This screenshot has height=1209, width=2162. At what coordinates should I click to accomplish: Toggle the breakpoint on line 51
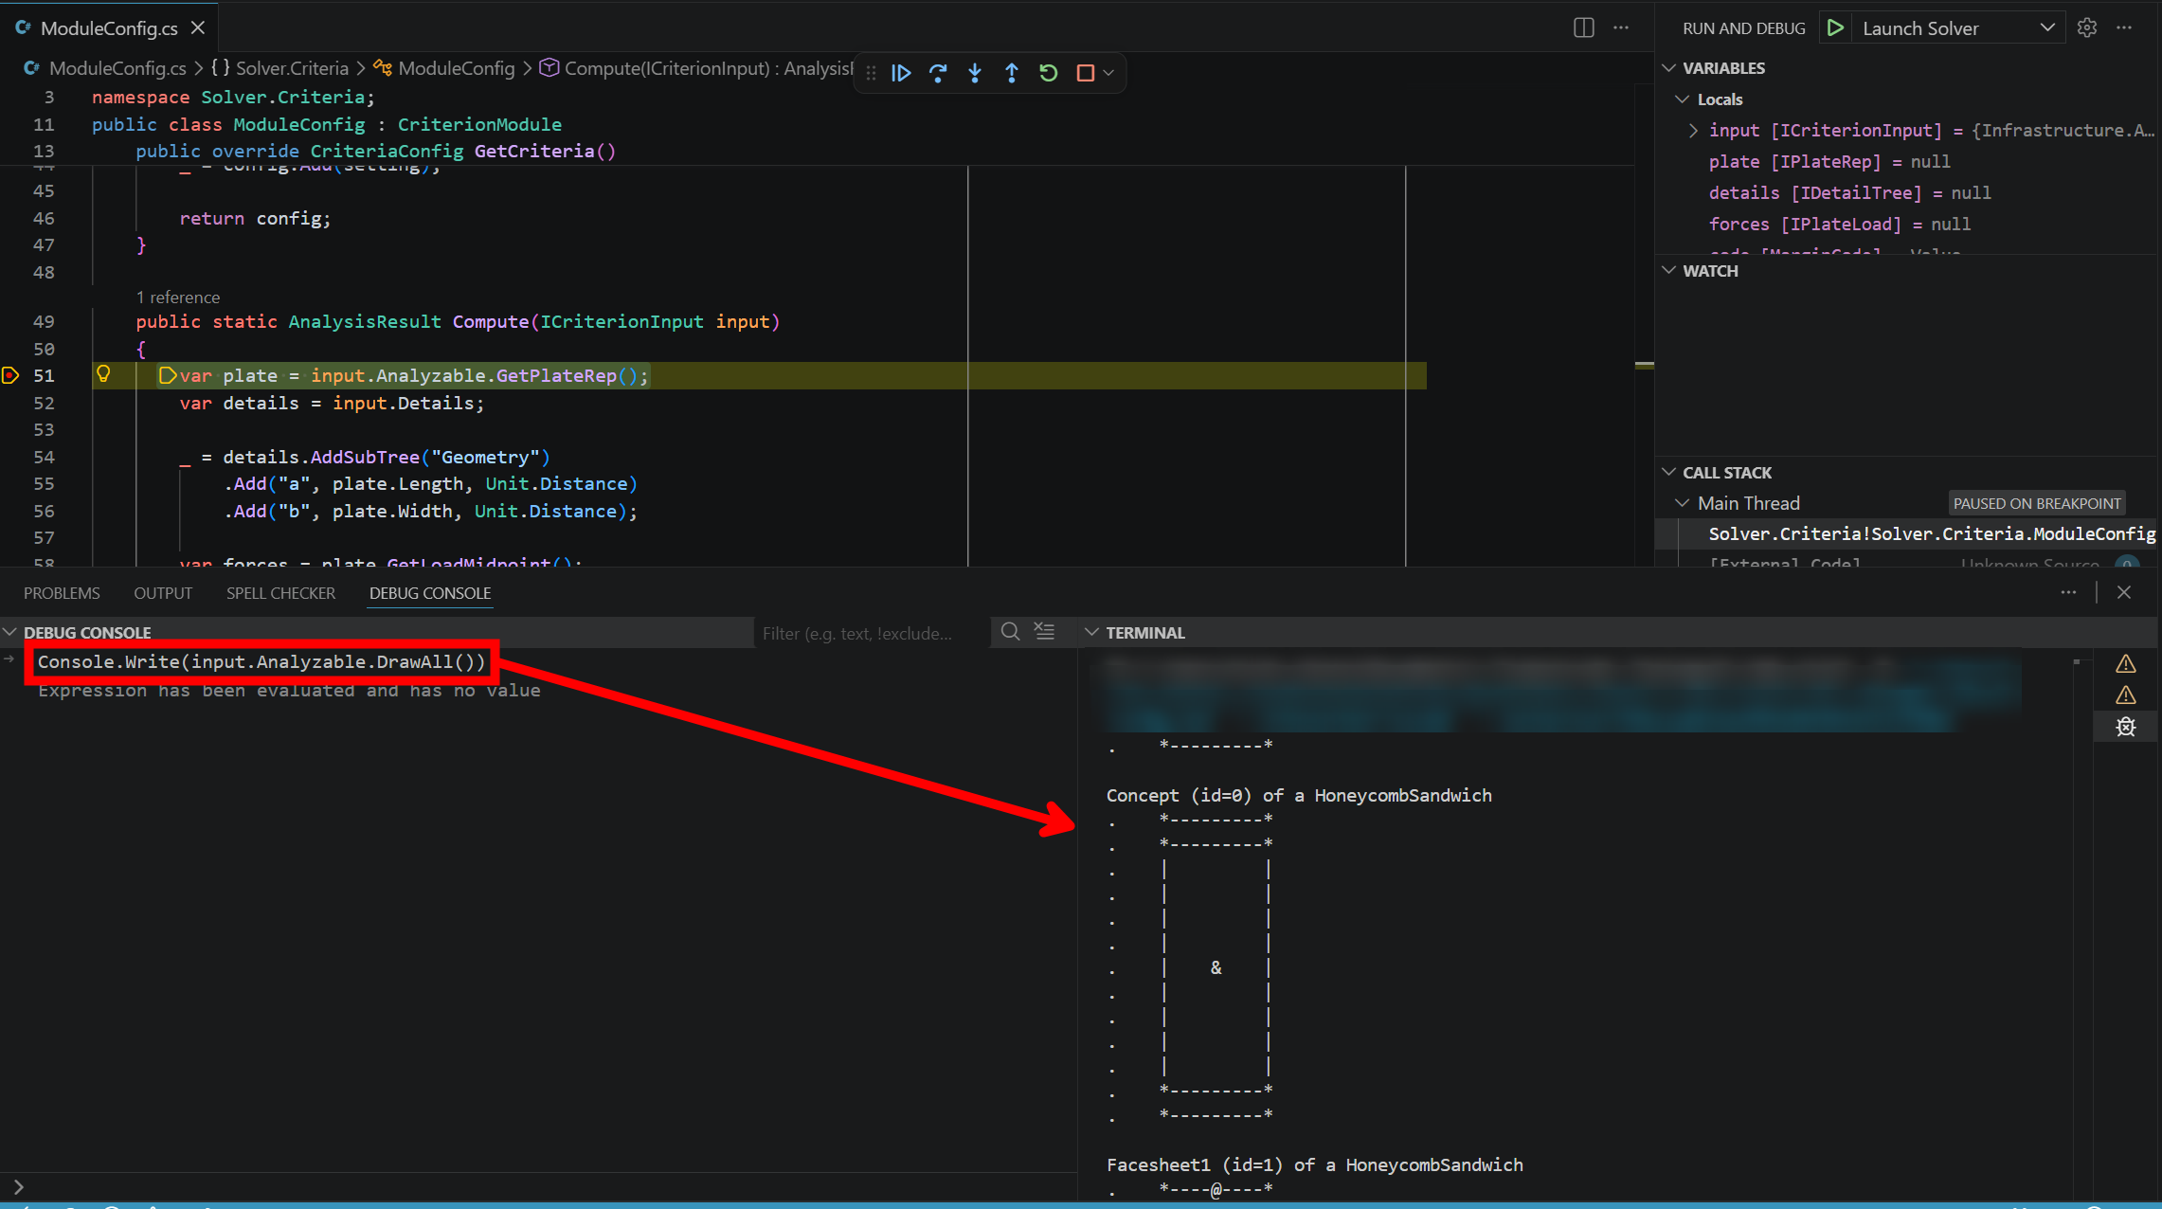click(10, 376)
